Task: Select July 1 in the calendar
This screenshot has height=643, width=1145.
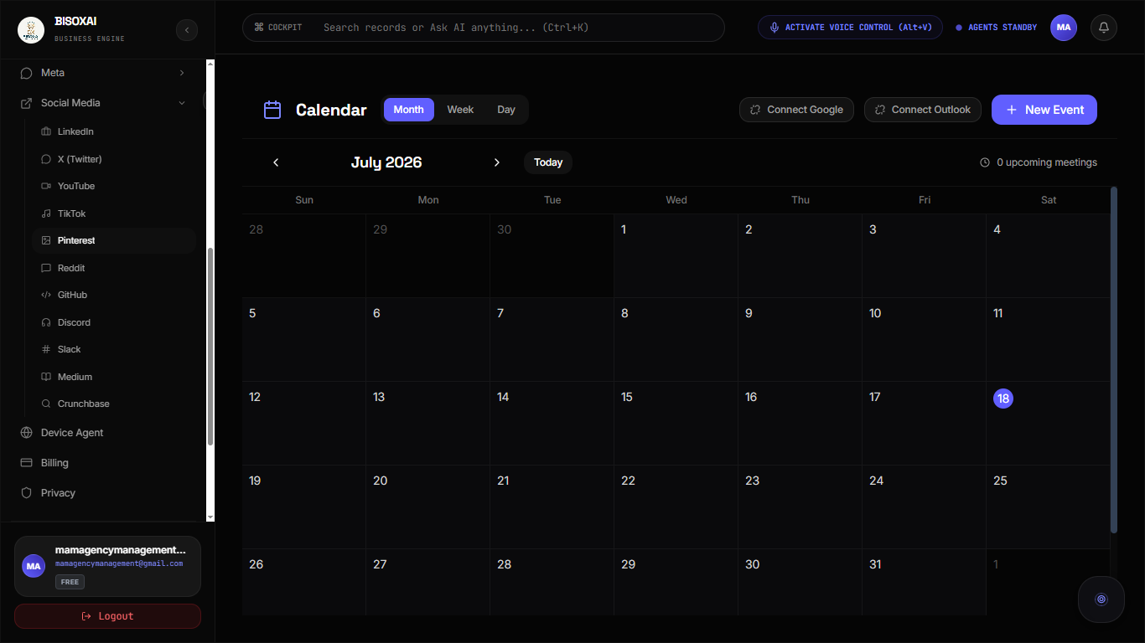Action: click(676, 255)
